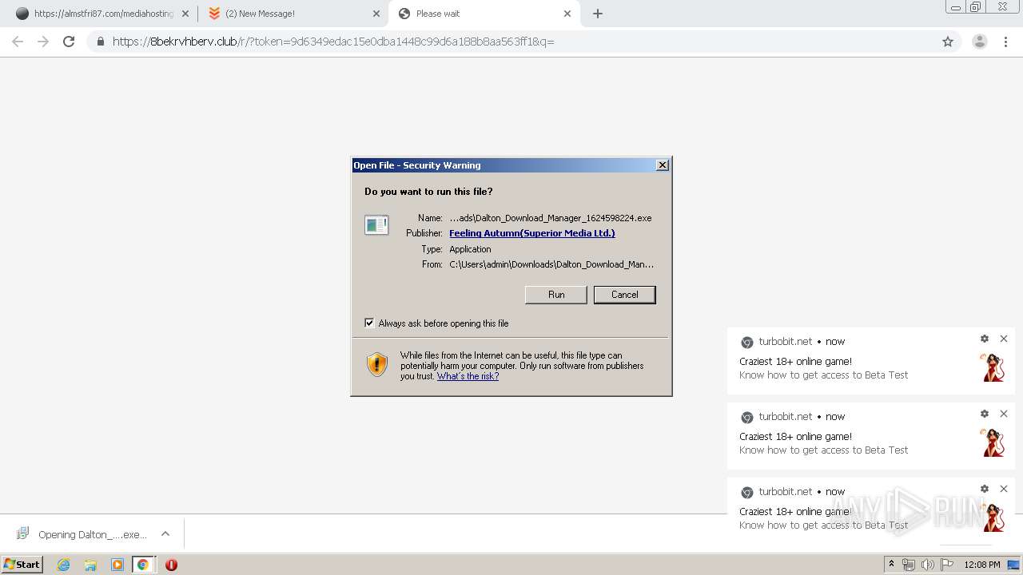Open a new browser tab
Image resolution: width=1023 pixels, height=575 pixels.
coord(598,14)
